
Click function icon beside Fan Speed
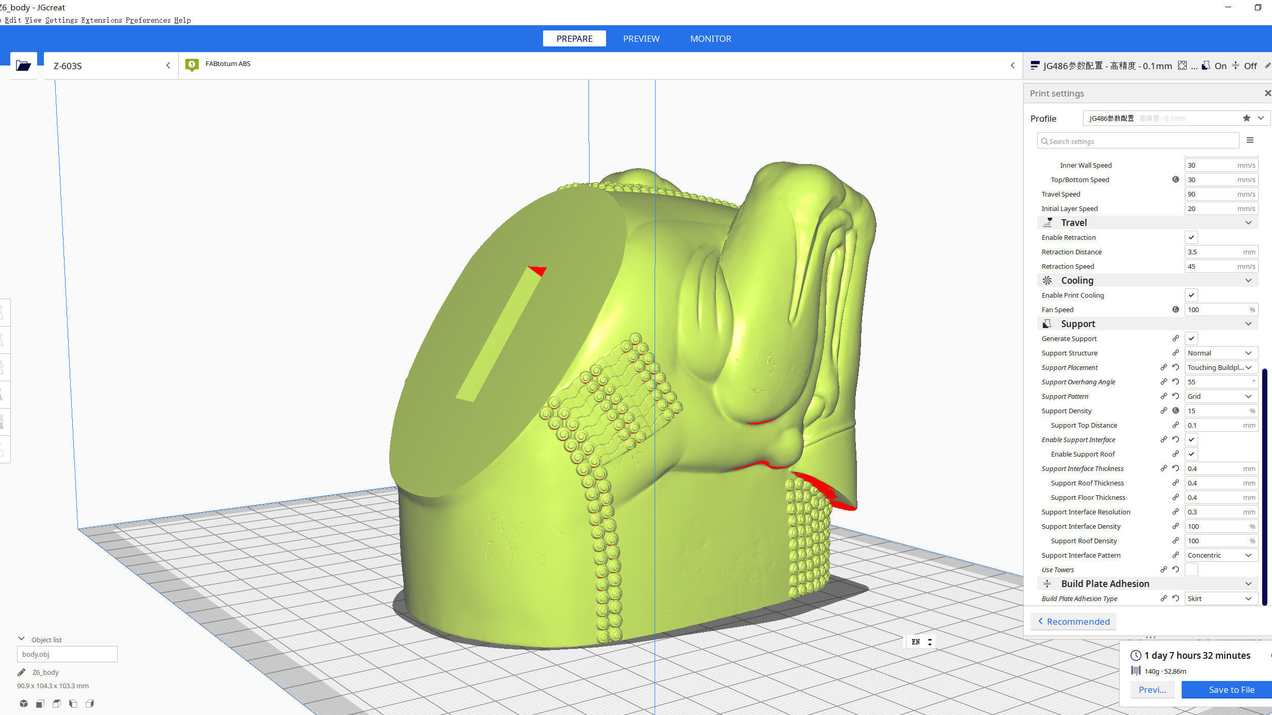(1175, 310)
